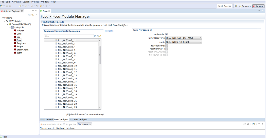Toggle the reactionNMI checkbox
266x140 pixels.
[x=167, y=46]
